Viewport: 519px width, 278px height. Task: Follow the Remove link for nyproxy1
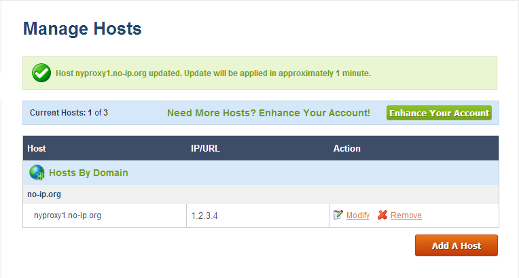pyautogui.click(x=406, y=215)
